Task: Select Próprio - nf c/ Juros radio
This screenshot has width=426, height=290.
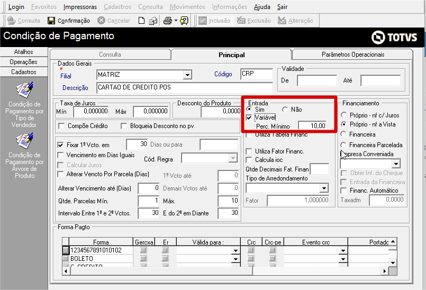Action: (343, 115)
